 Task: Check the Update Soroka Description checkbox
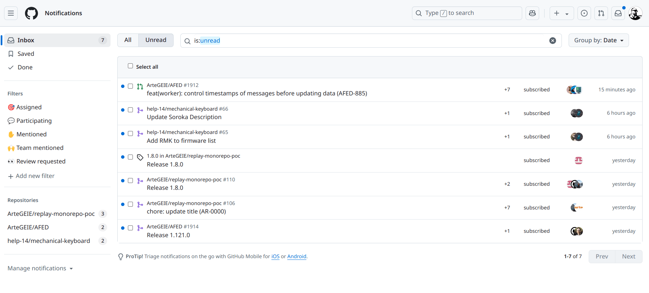(x=130, y=110)
